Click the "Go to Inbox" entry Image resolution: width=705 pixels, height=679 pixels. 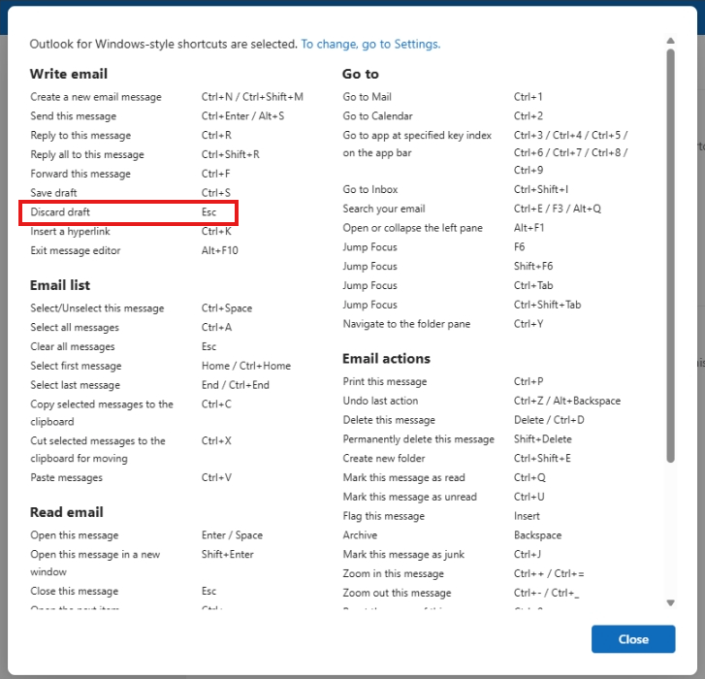(370, 189)
